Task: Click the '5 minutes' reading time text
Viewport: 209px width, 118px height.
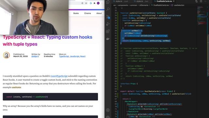Action: pyautogui.click(x=48, y=56)
